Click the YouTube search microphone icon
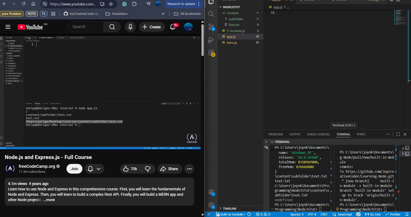The image size is (411, 217). [x=130, y=27]
